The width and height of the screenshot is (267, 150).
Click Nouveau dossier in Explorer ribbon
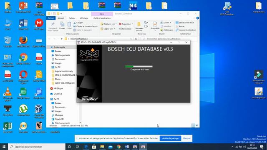pos(139,26)
